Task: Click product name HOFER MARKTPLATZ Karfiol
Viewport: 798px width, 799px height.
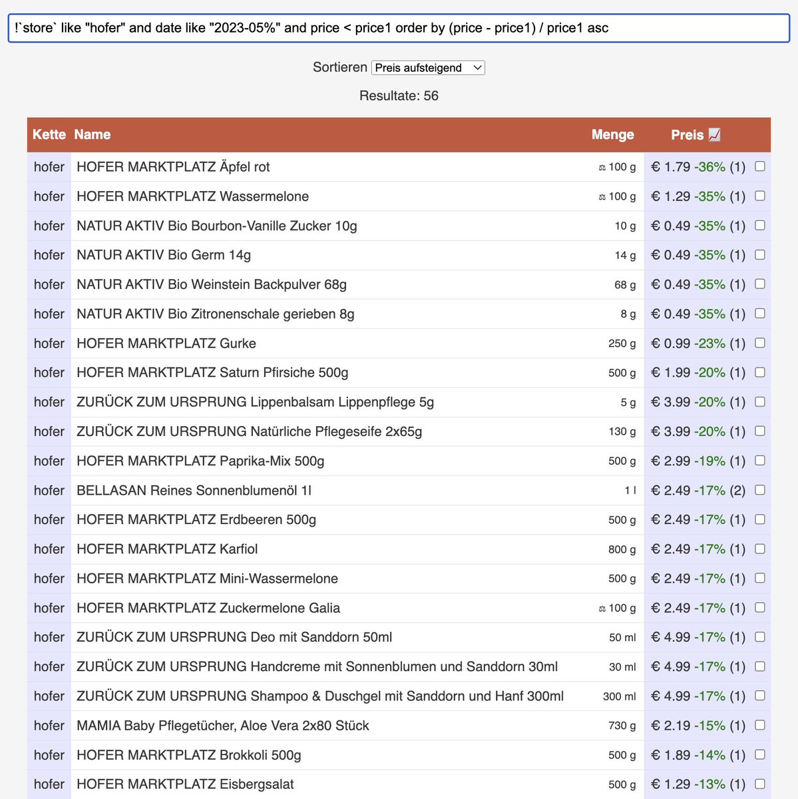Action: 167,549
